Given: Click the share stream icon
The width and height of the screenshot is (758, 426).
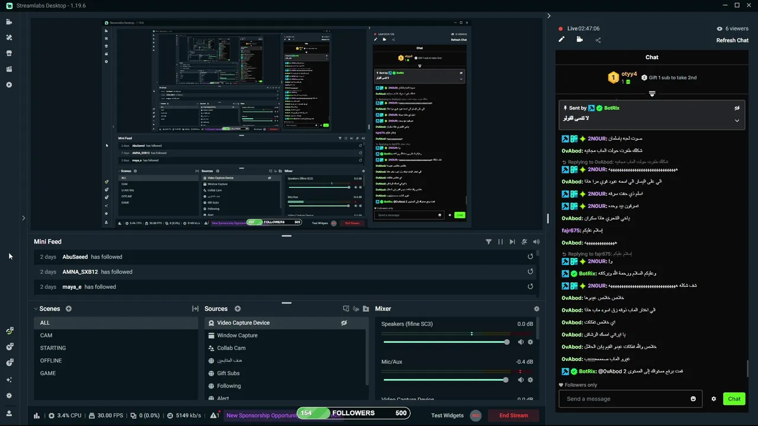Looking at the screenshot, I should [x=598, y=40].
